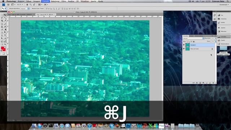This screenshot has width=231, height=130.
Task: Open the Filtro menu
Action: [x=64, y=1]
